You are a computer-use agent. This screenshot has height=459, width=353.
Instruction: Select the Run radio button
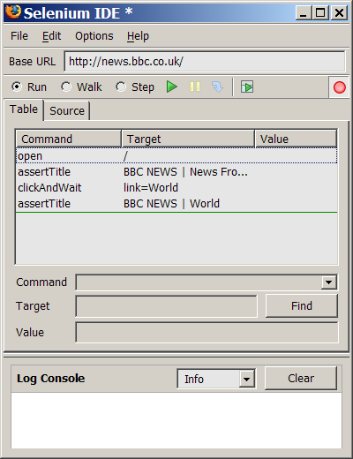(17, 87)
